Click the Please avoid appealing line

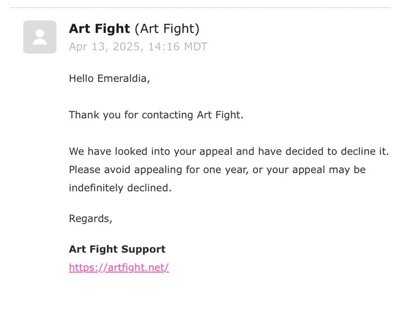(x=217, y=170)
